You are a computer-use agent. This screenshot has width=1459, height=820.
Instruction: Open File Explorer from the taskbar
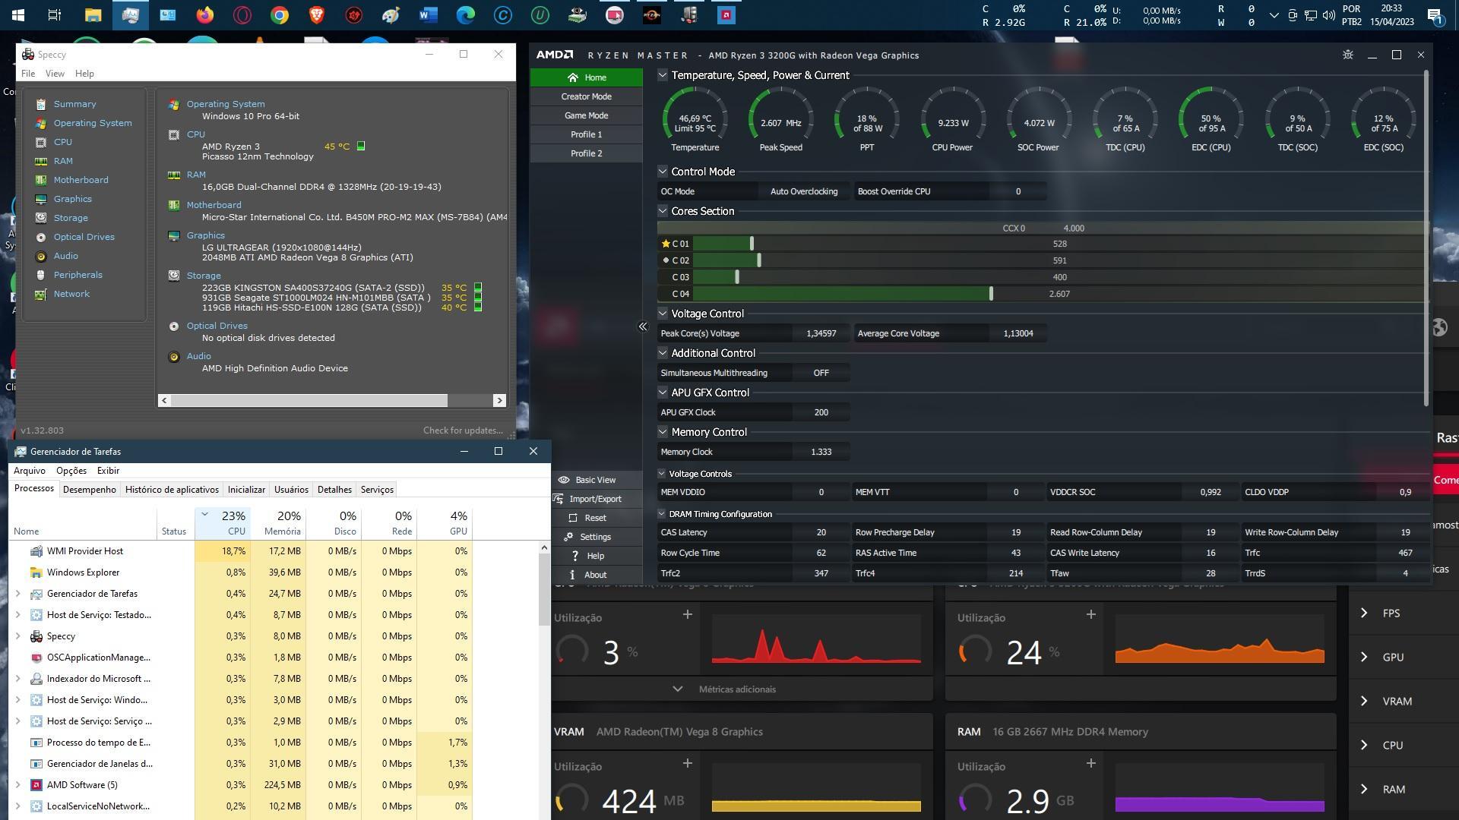[x=93, y=14]
